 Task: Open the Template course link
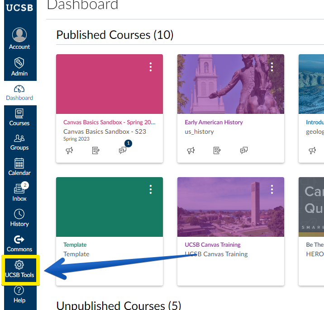click(75, 245)
